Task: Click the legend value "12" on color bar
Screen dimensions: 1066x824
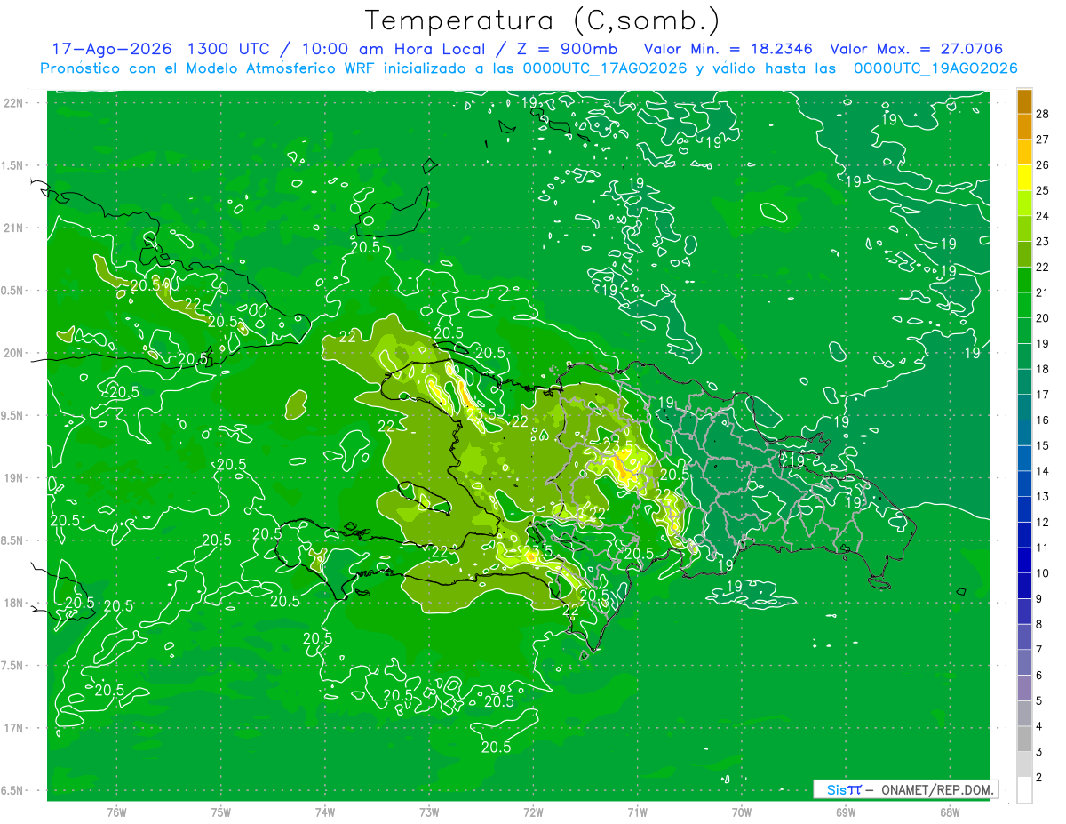Action: point(1043,522)
